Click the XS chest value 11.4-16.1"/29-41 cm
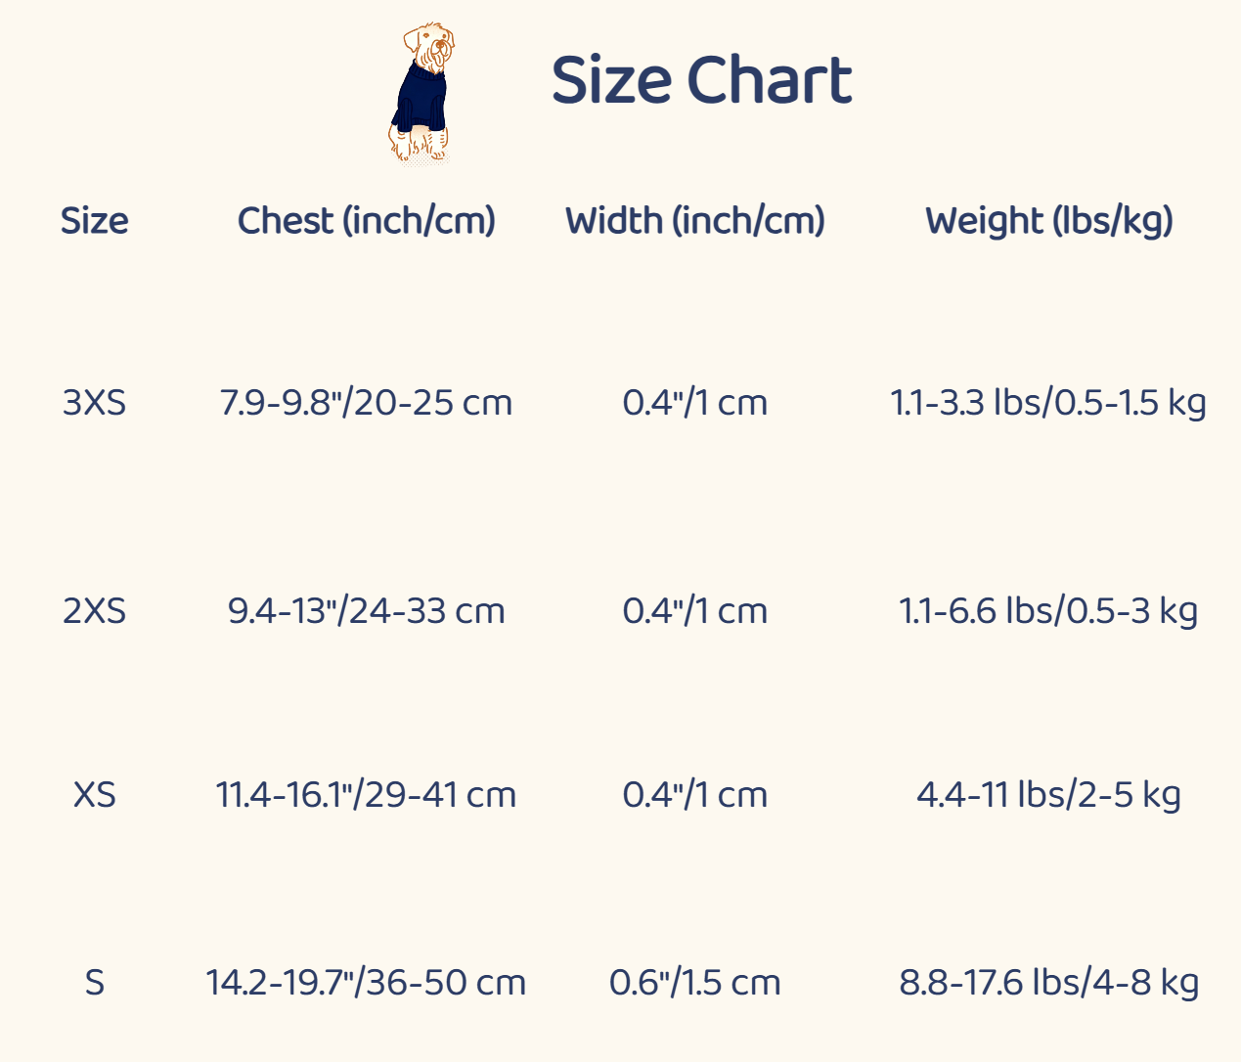Screen dimensions: 1241x1062 367,795
